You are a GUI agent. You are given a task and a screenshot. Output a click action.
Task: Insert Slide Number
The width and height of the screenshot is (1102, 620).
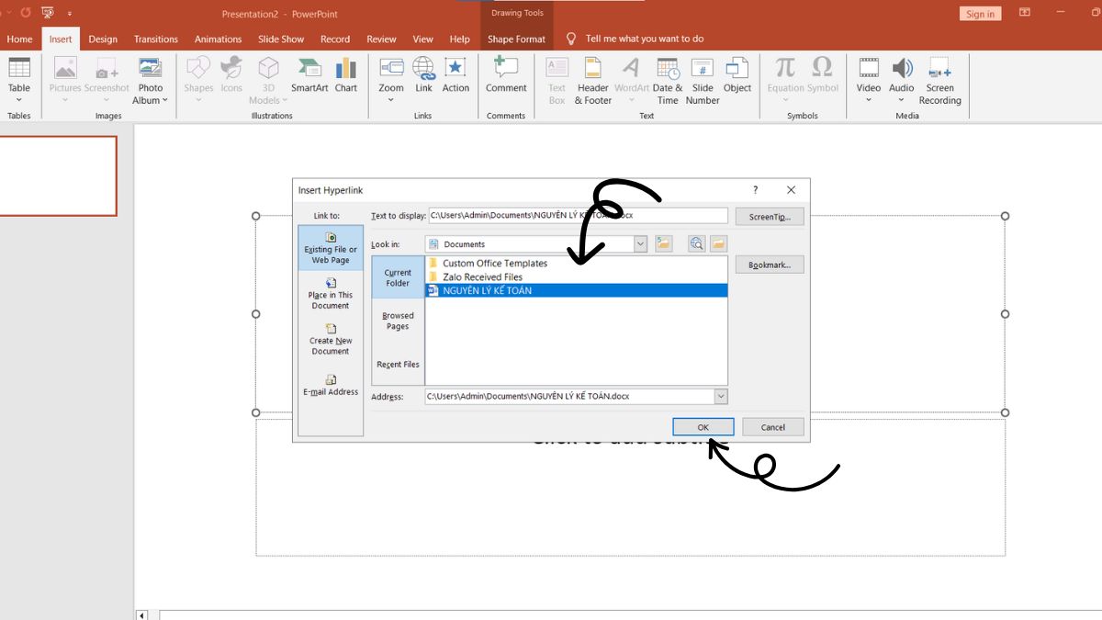point(703,81)
